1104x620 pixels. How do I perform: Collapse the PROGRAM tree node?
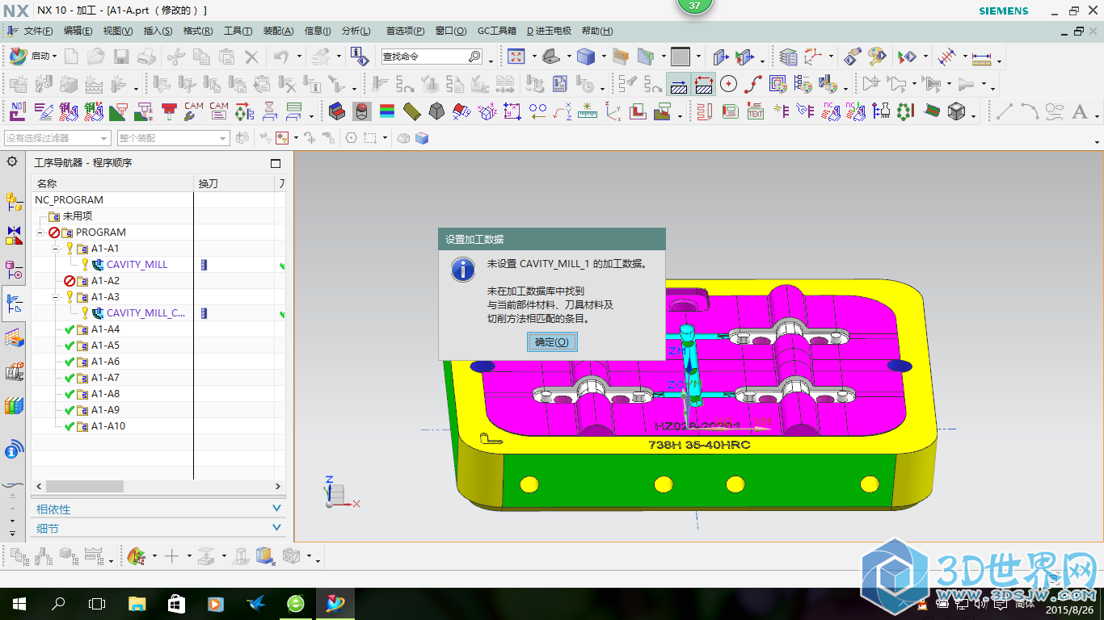(x=40, y=232)
